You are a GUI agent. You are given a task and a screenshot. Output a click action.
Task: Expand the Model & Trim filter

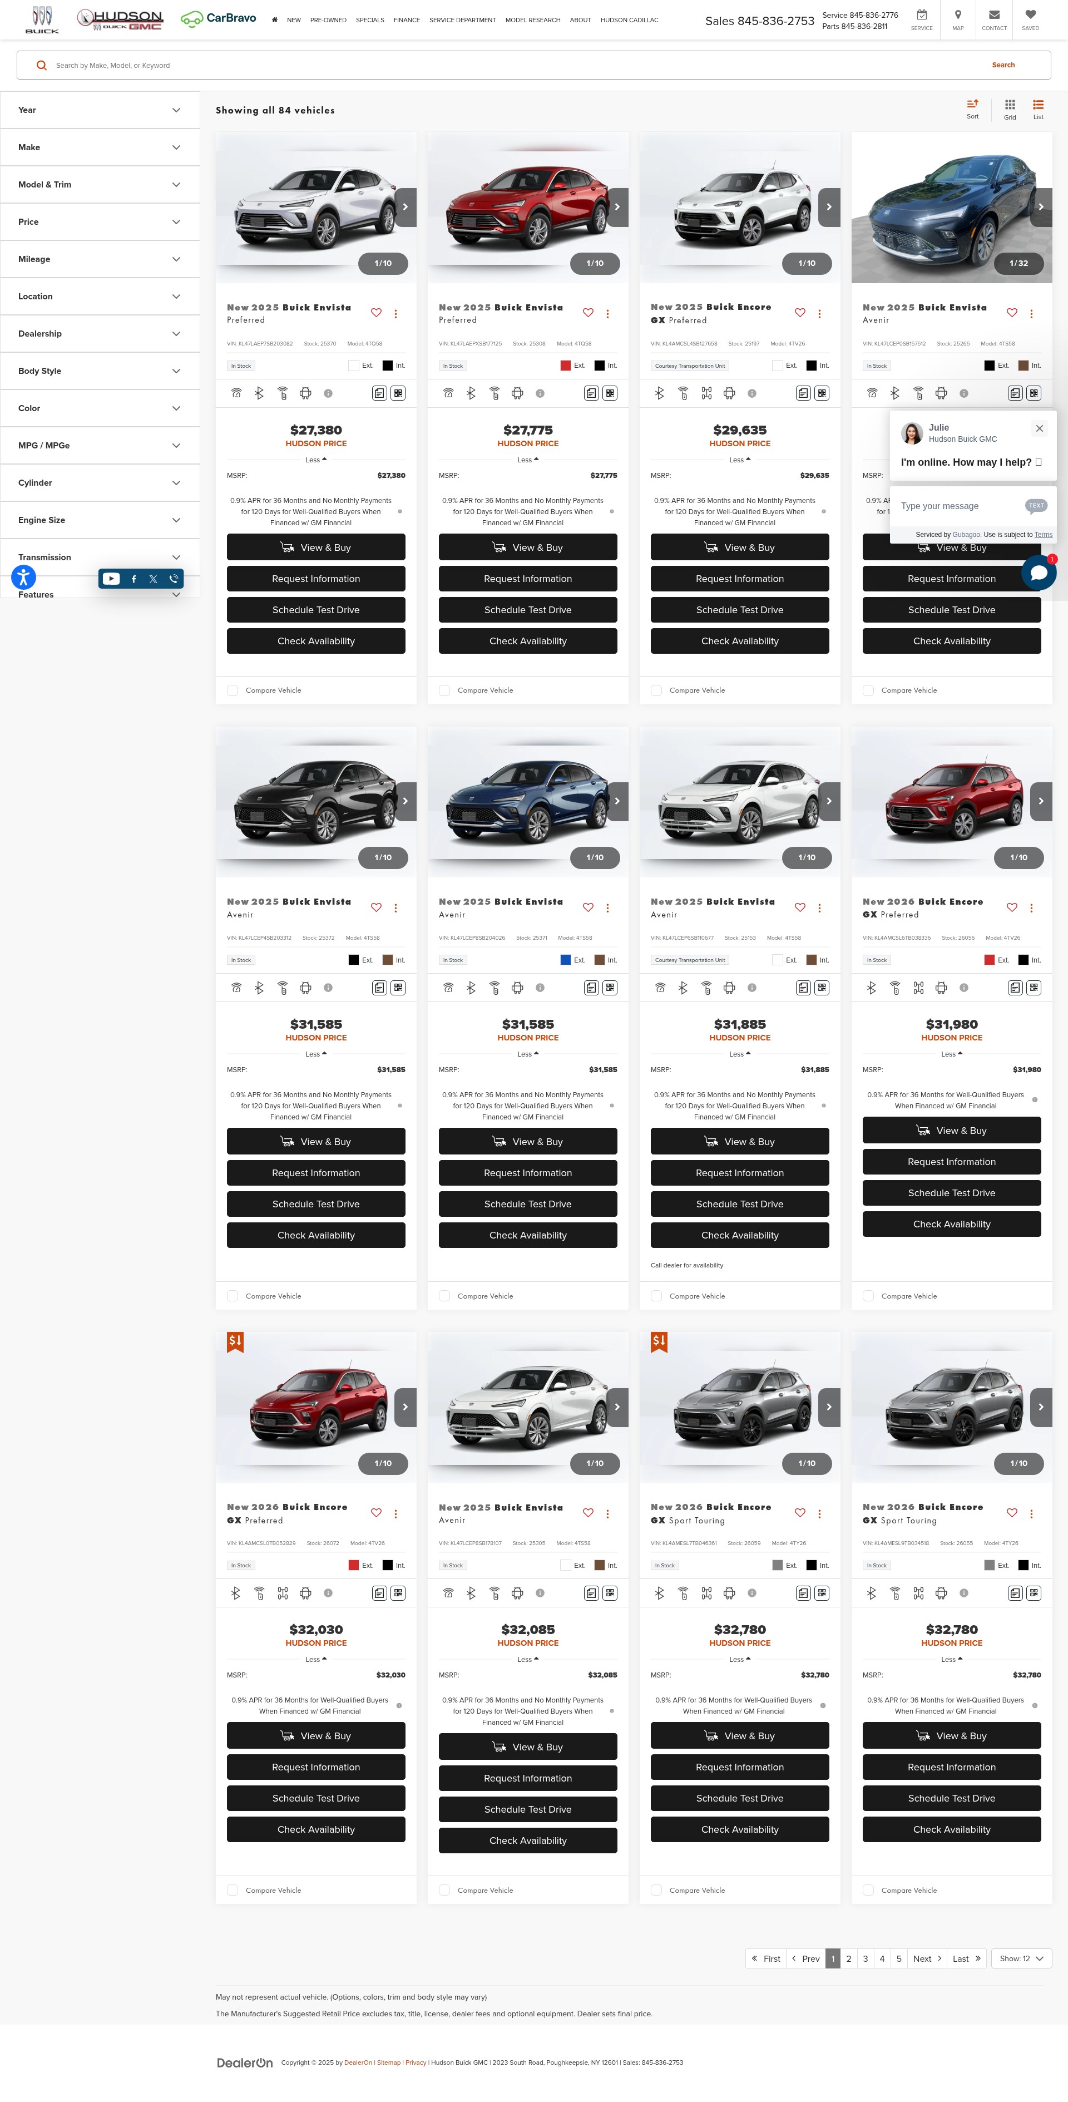pos(100,184)
